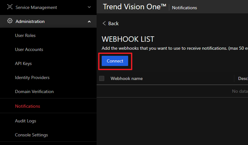Select the highlighted Notifications menu item
Screen dimensions: 248x145
[x=27, y=106]
